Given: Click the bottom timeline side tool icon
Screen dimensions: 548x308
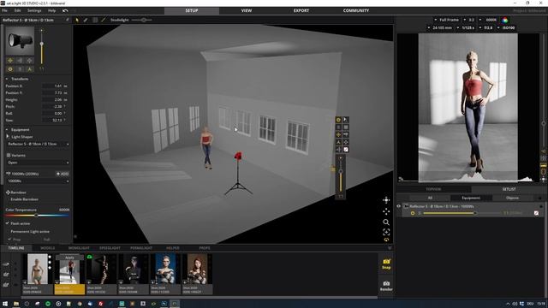Looking at the screenshot, I should tap(6, 285).
